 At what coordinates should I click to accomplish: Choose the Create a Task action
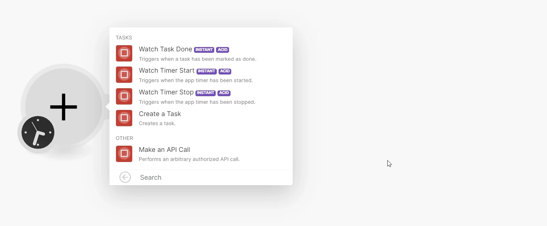[201, 118]
